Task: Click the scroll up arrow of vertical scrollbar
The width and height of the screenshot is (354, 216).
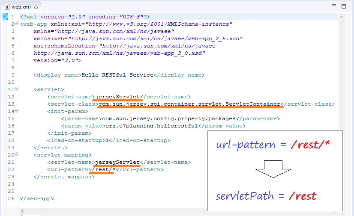Action: [x=342, y=17]
